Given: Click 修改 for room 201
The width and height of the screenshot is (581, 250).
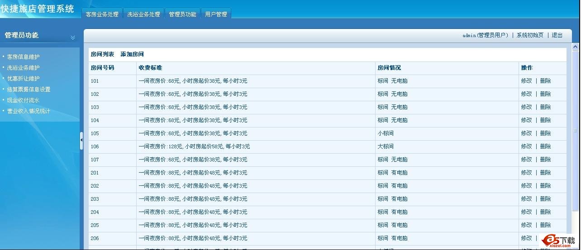Looking at the screenshot, I should [526, 173].
